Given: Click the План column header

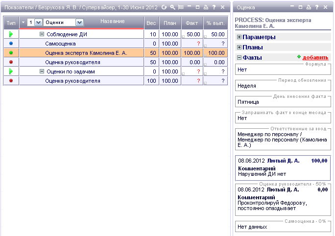Looking at the screenshot, I should coord(170,23).
